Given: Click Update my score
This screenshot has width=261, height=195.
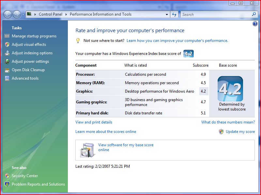Looking at the screenshot, I should click(x=240, y=132).
